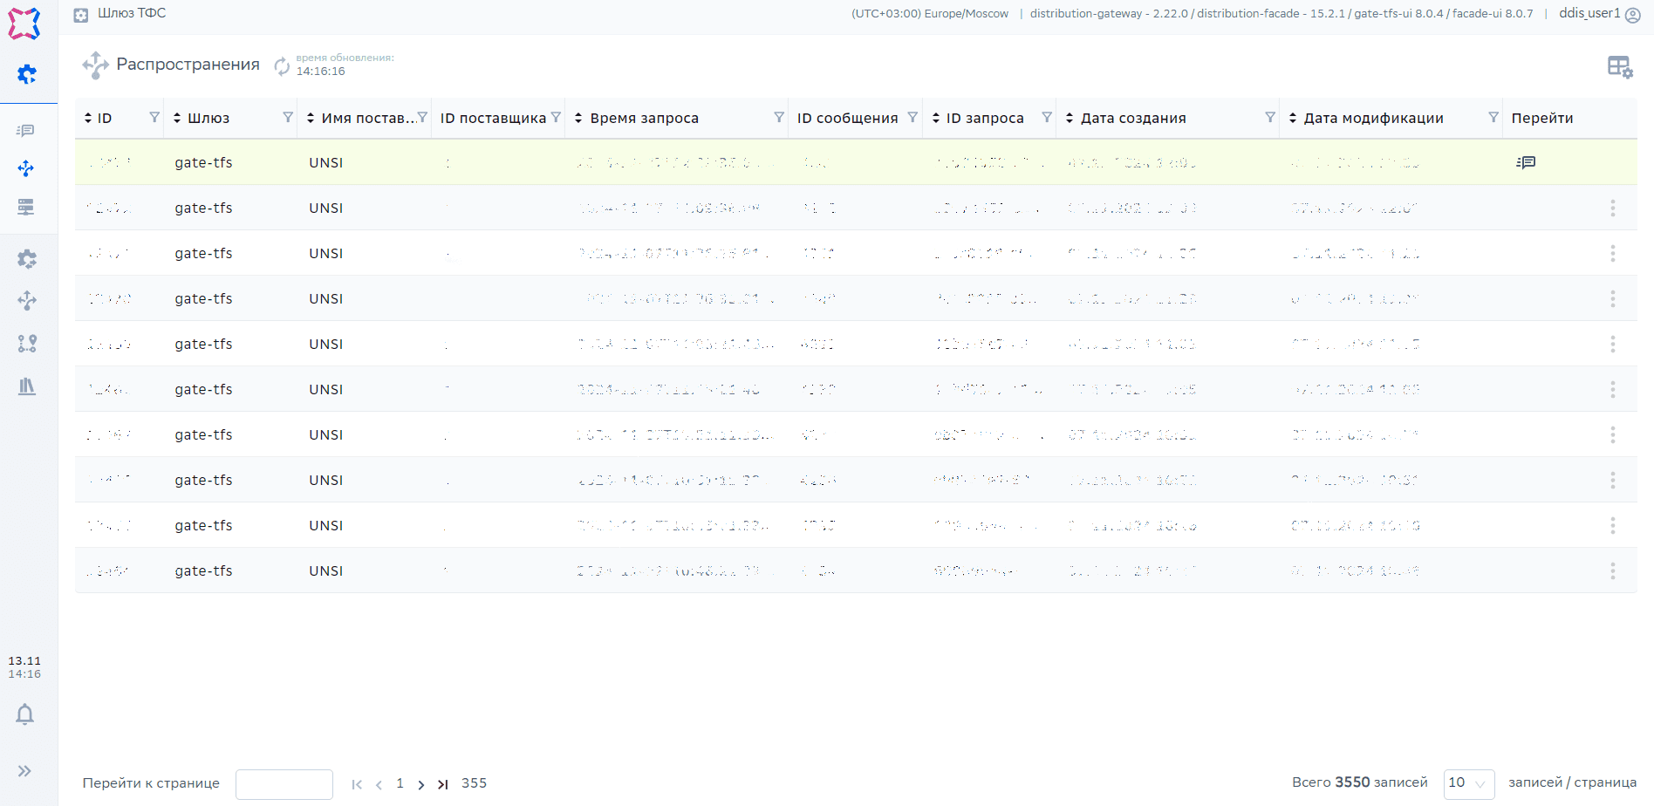This screenshot has height=806, width=1654.
Task: Click the refresh icon near update time
Action: pos(282,66)
